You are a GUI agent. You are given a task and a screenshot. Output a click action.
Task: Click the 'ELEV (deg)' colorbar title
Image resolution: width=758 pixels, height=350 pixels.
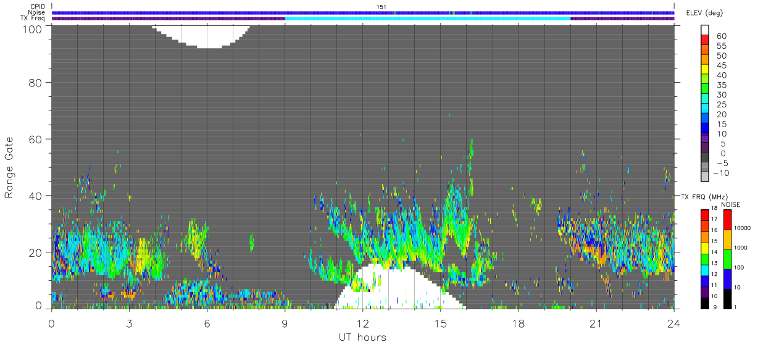[704, 13]
